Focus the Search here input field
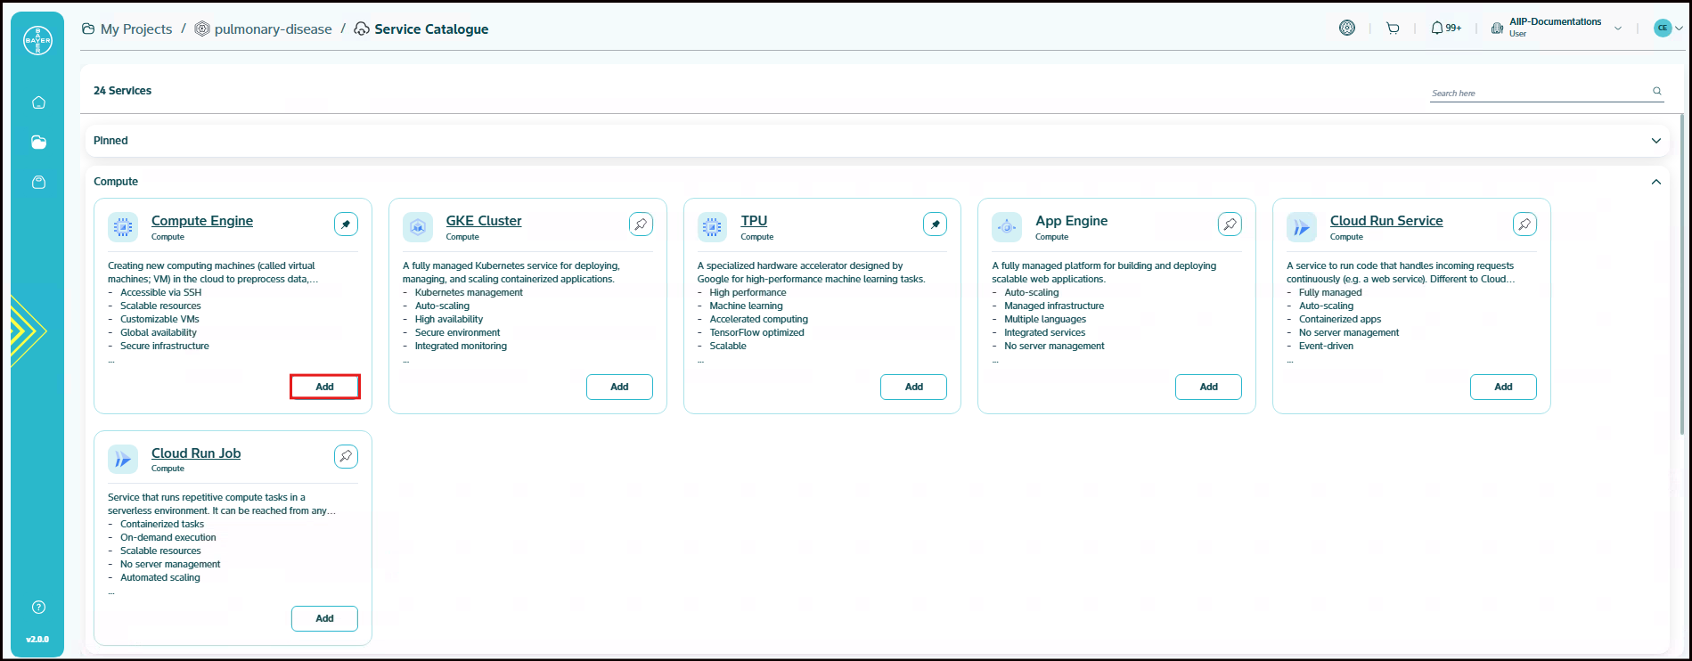Image resolution: width=1692 pixels, height=661 pixels. pyautogui.click(x=1538, y=93)
